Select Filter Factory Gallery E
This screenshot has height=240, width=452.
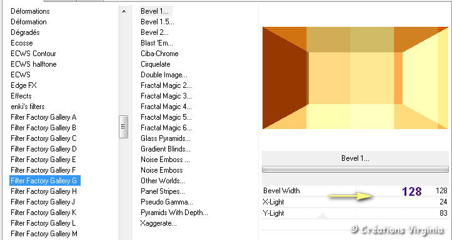pyautogui.click(x=43, y=160)
